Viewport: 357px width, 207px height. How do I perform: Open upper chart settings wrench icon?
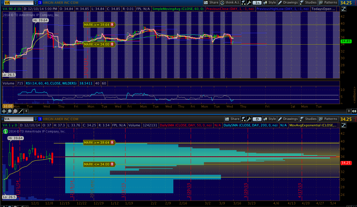[249, 3]
